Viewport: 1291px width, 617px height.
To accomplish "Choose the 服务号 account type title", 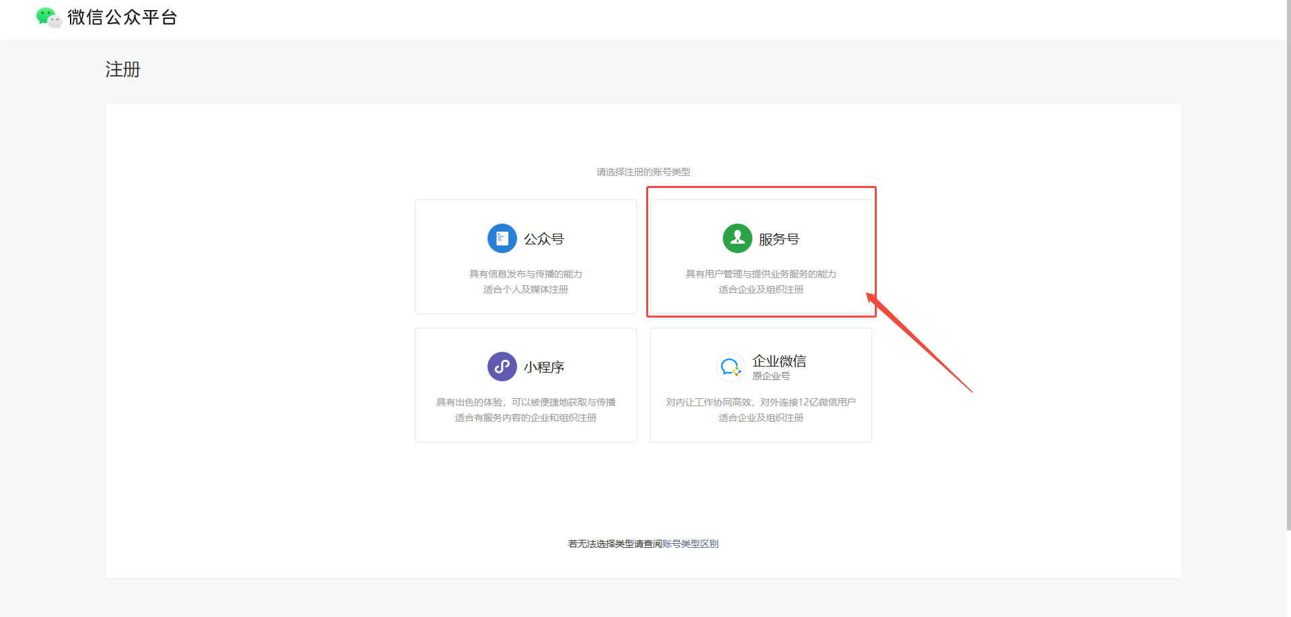I will [779, 239].
